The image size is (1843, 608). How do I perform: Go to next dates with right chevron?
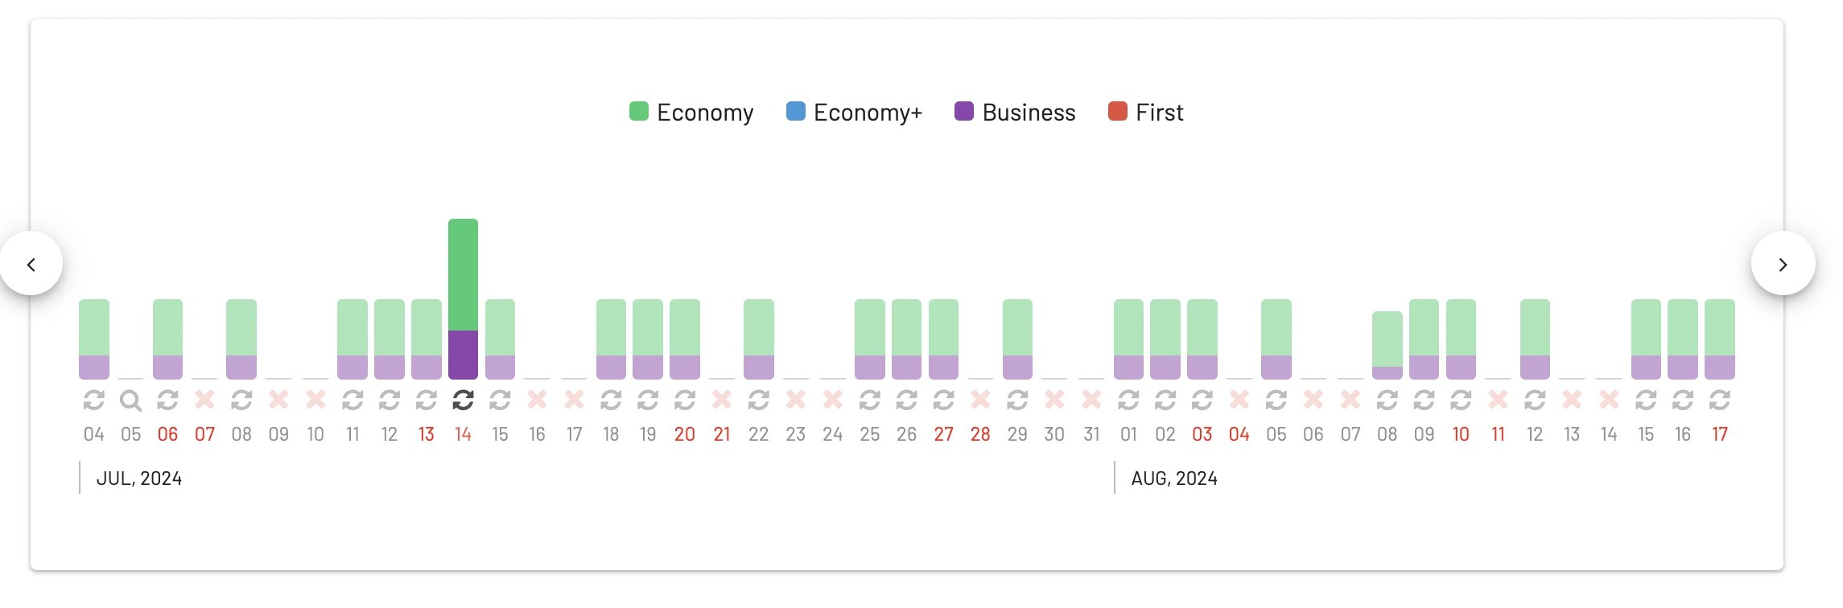(x=1783, y=264)
